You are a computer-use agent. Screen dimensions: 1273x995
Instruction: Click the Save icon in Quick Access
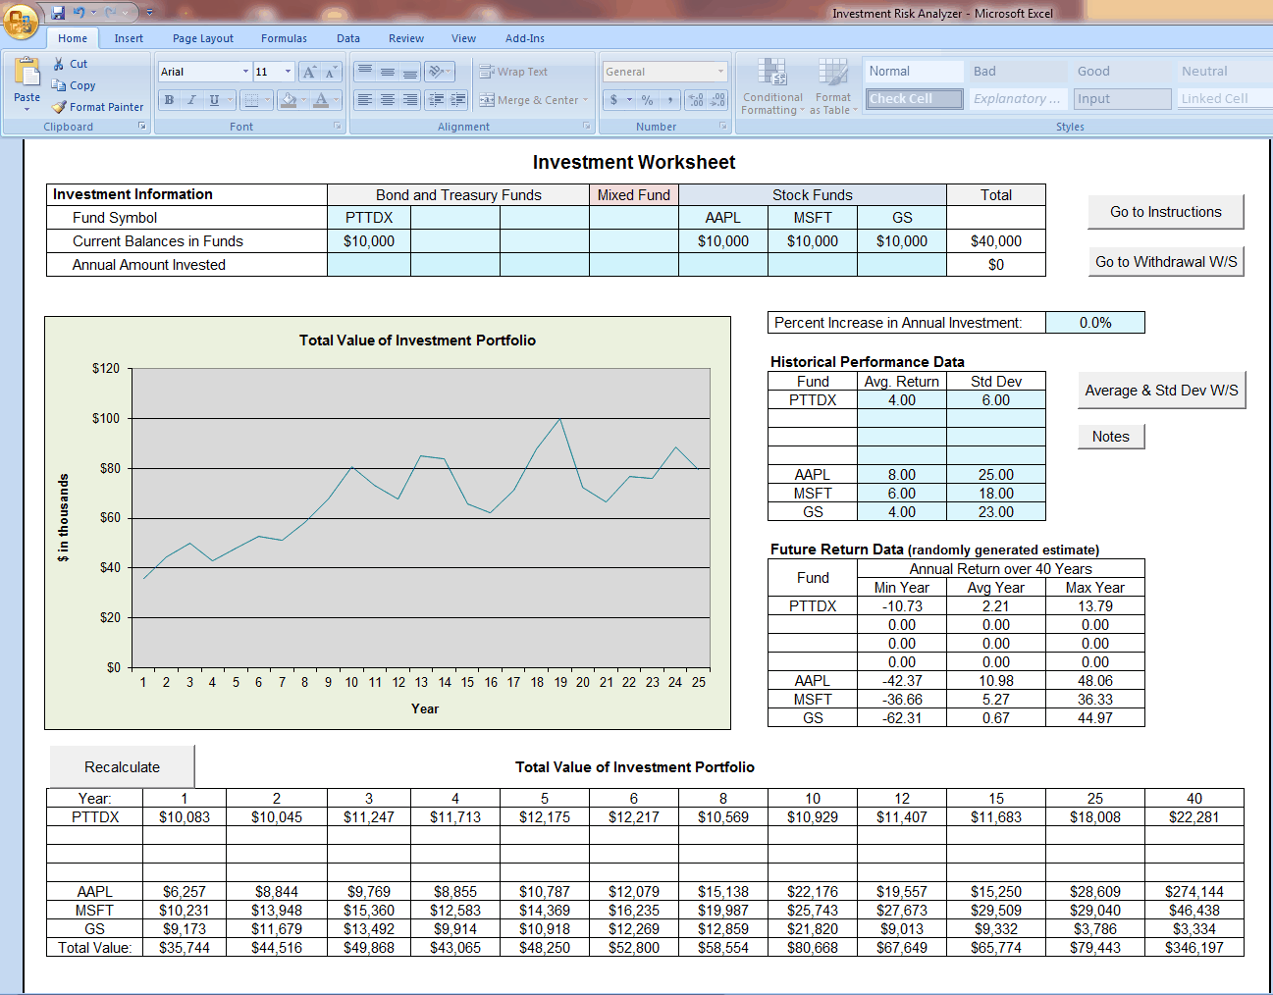point(58,13)
